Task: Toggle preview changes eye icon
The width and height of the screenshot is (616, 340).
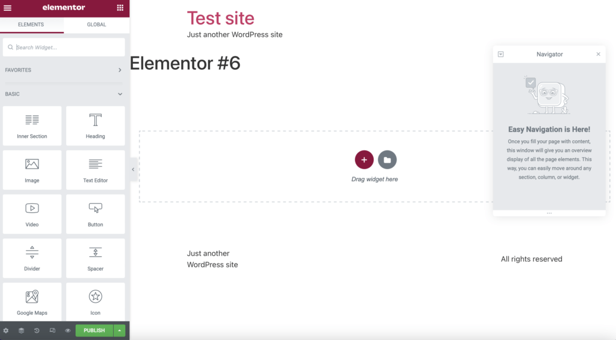Action: [x=68, y=330]
